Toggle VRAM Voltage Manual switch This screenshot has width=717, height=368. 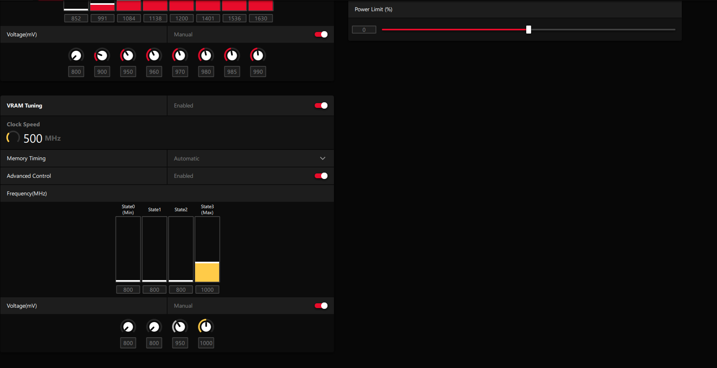(x=321, y=306)
